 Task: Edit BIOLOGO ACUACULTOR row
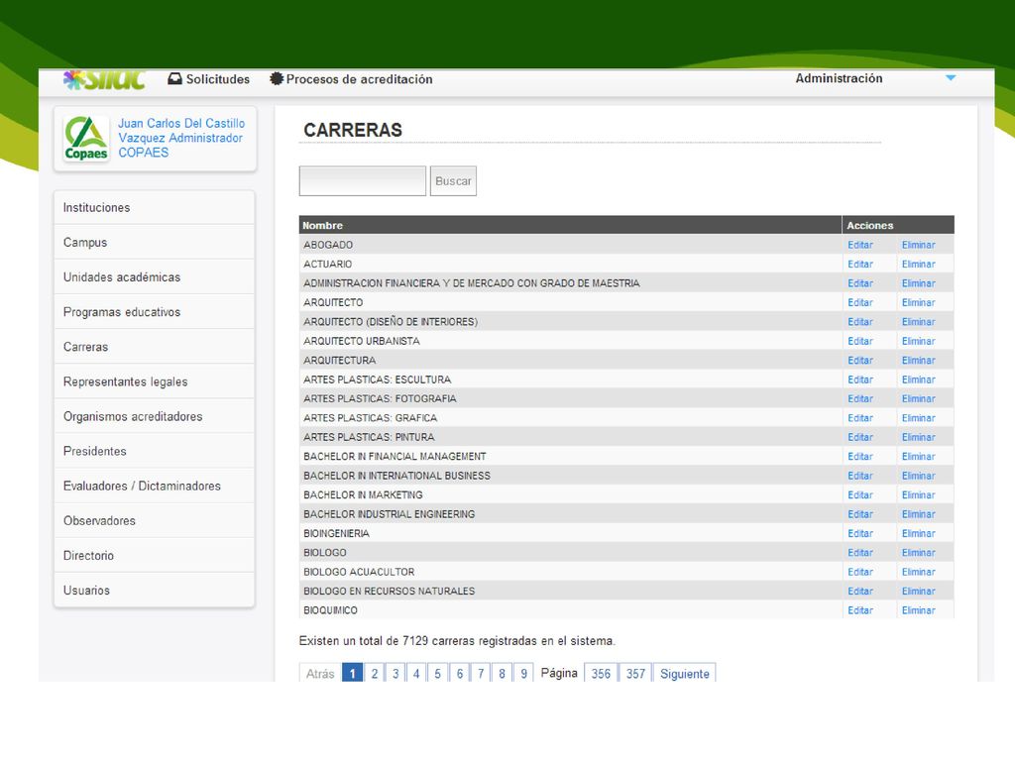(x=860, y=572)
